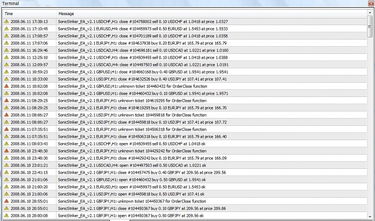Select message 'open #104509455 sell 0.50 USDCHF'

pyautogui.click(x=132, y=143)
